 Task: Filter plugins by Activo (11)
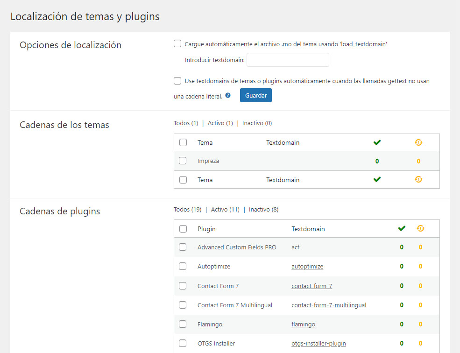tap(225, 210)
